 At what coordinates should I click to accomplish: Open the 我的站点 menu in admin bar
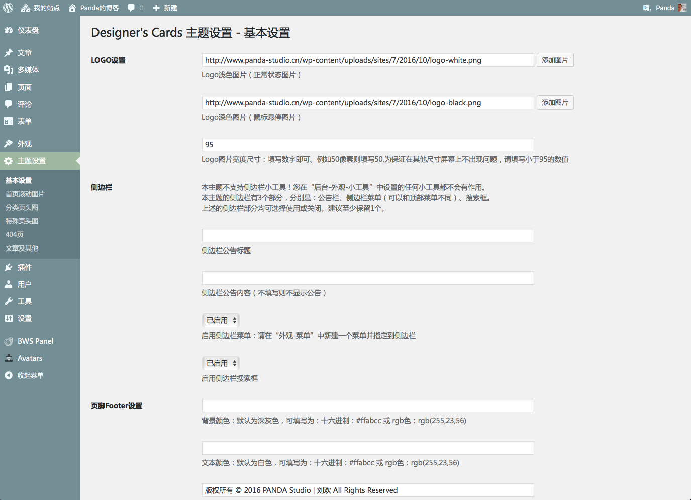coord(40,8)
